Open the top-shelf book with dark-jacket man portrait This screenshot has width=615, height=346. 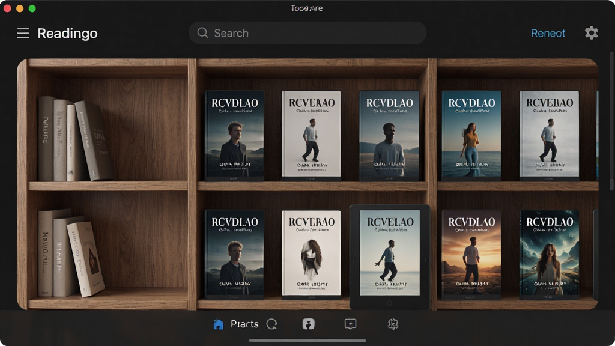[x=235, y=135]
